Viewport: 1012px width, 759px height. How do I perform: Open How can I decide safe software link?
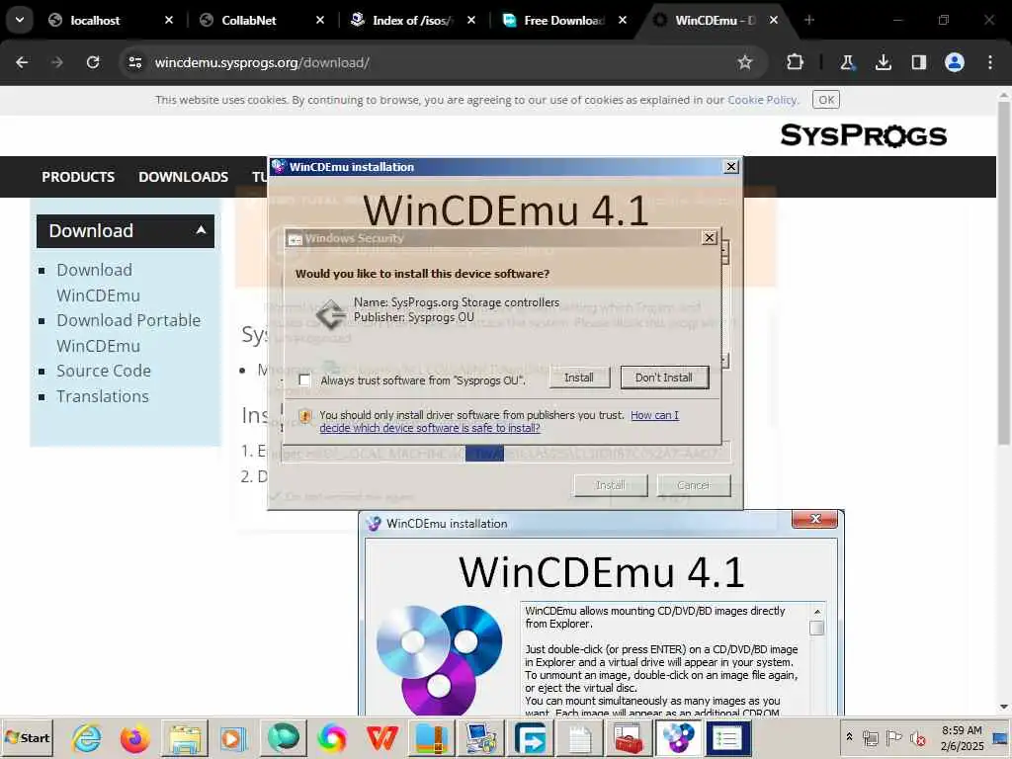point(499,421)
